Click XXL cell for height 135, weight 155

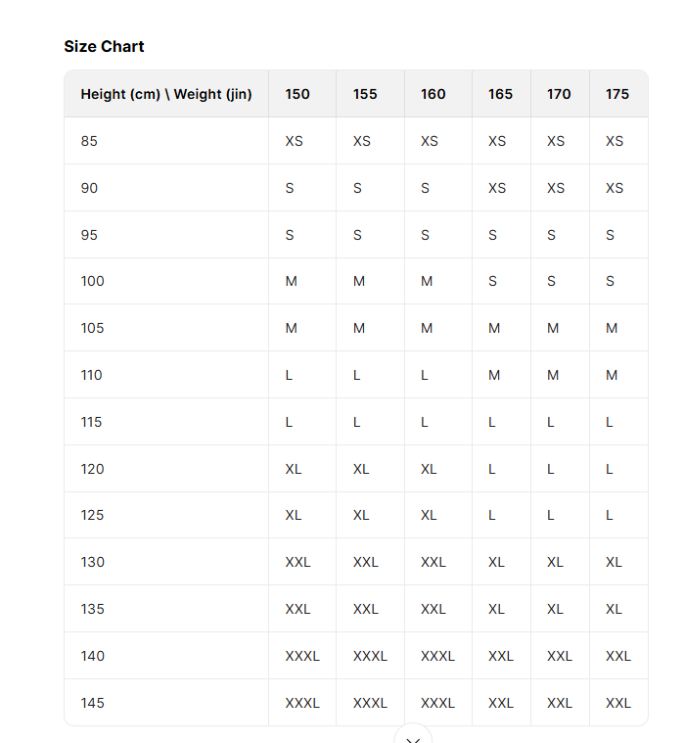pyautogui.click(x=365, y=609)
